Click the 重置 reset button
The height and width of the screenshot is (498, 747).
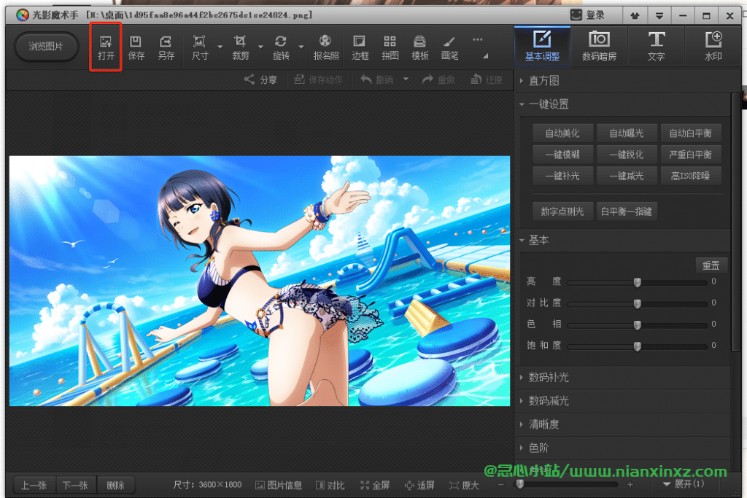pos(711,265)
